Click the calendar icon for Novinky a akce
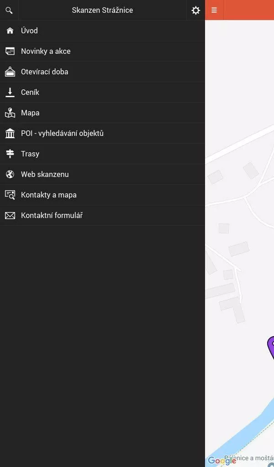 (x=10, y=51)
